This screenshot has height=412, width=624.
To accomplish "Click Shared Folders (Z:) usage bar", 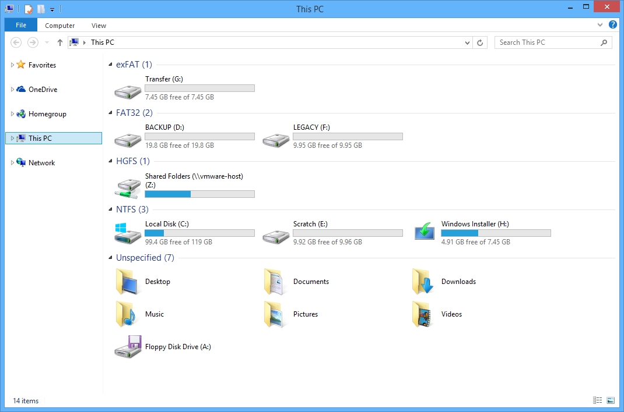I will (200, 194).
